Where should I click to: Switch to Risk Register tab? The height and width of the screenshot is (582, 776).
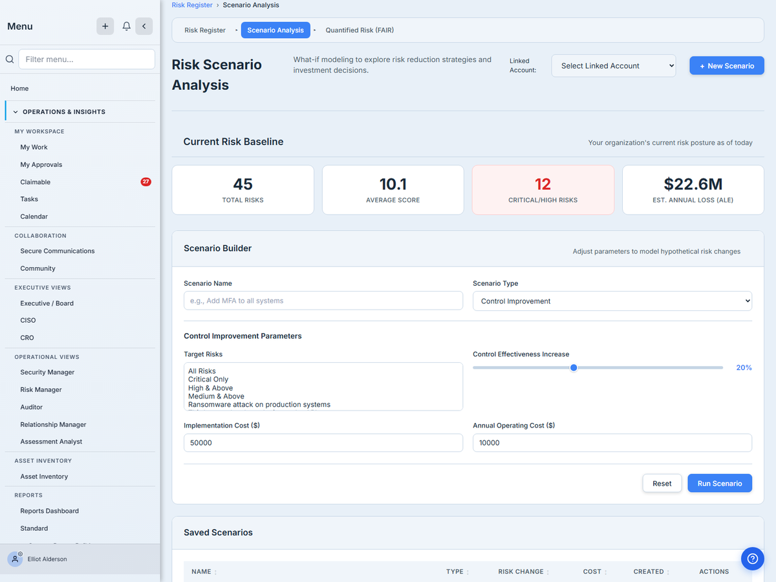click(205, 30)
